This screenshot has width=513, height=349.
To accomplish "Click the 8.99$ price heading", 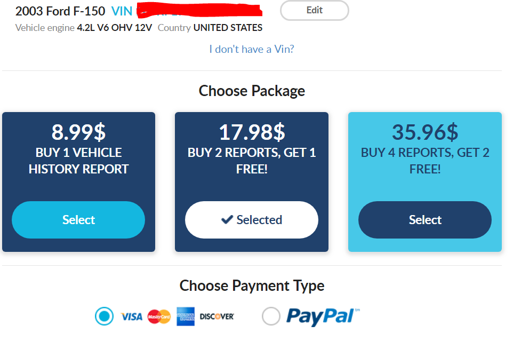I will point(78,132).
